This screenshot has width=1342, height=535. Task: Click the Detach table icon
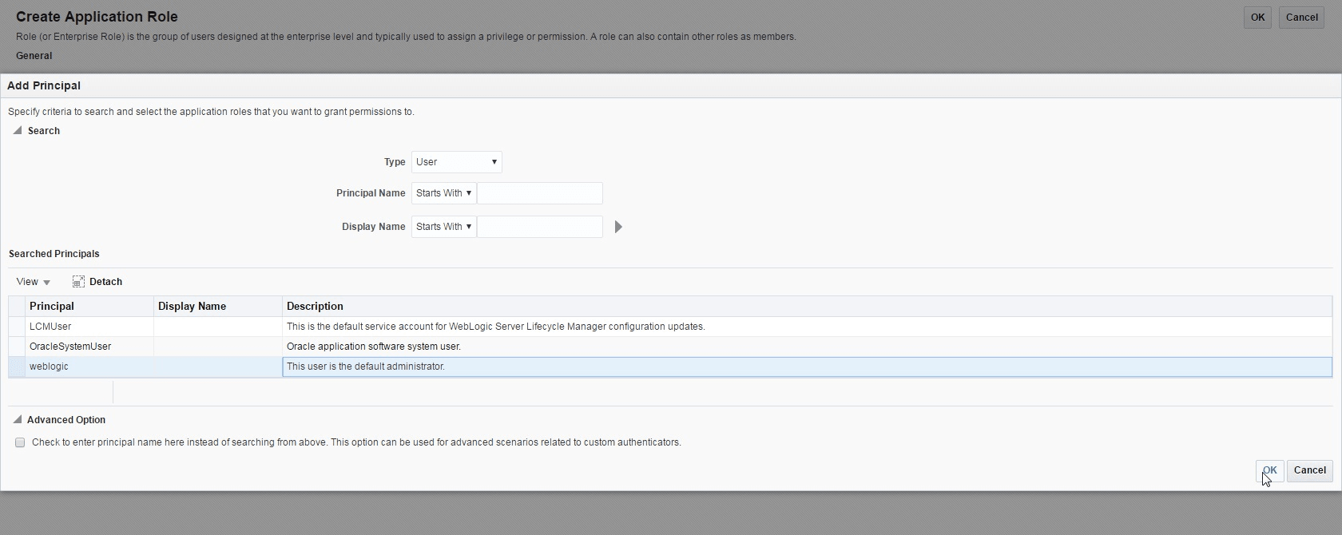[78, 282]
